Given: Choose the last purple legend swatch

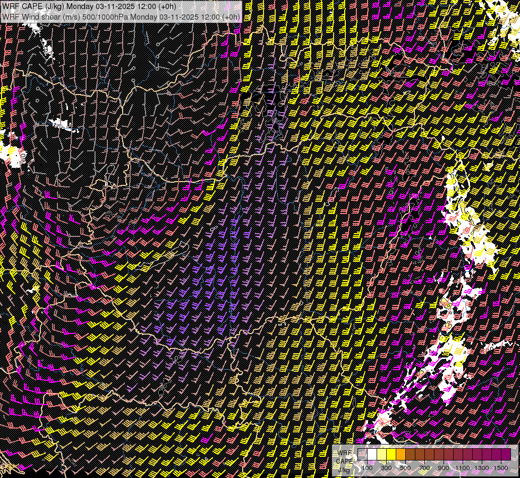Looking at the screenshot, I should [506, 454].
